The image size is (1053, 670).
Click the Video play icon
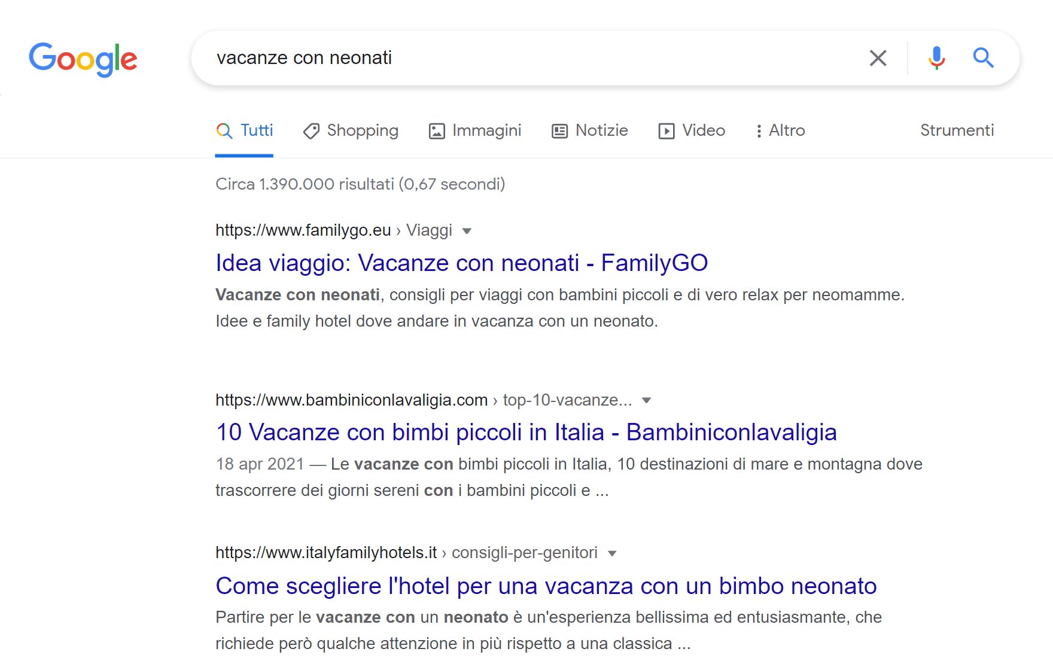click(x=667, y=131)
